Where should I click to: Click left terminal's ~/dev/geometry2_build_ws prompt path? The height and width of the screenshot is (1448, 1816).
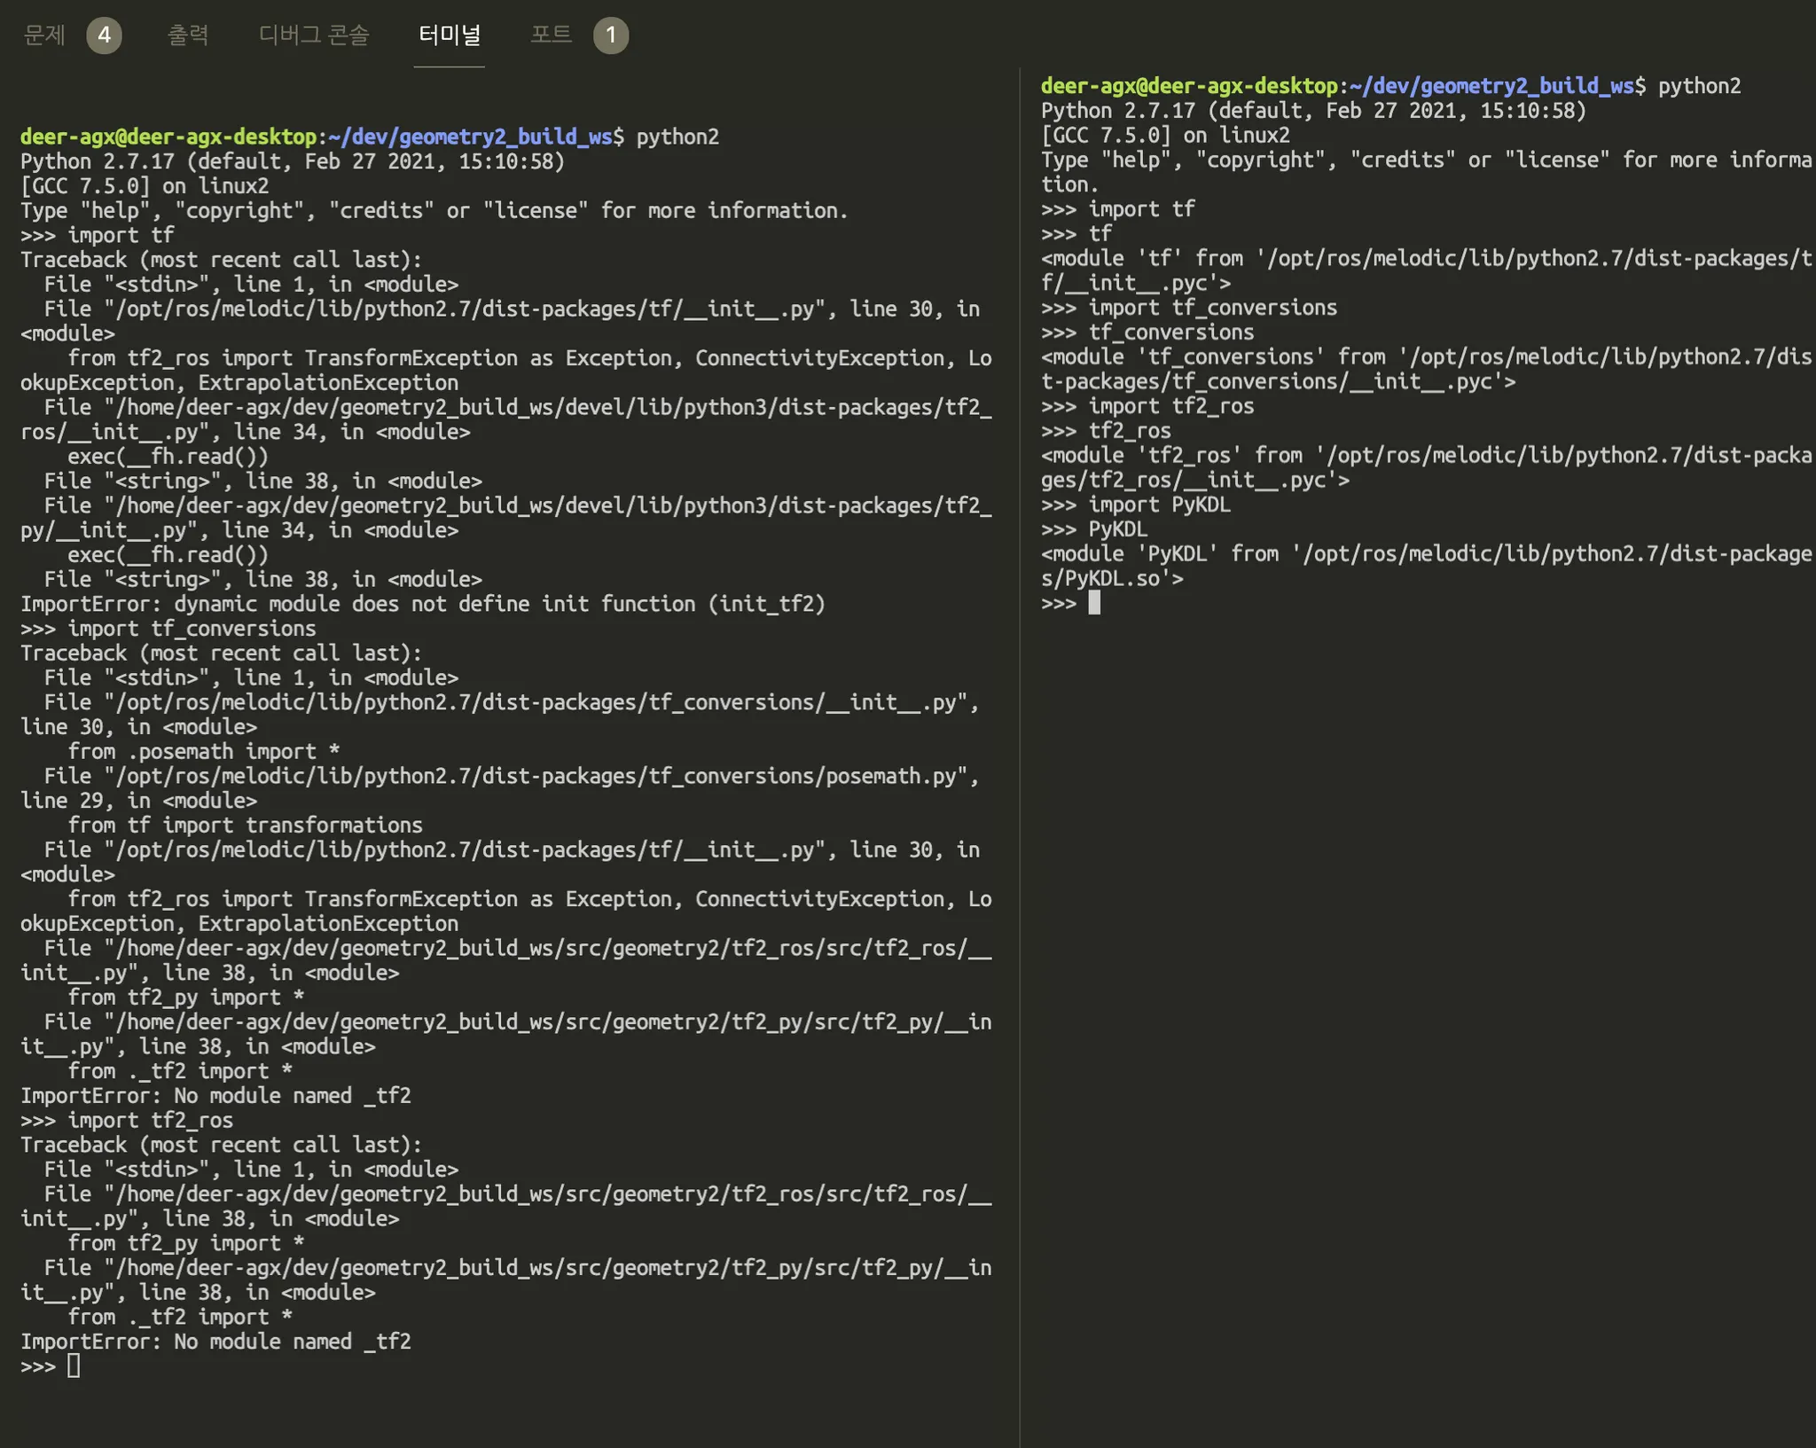click(470, 137)
